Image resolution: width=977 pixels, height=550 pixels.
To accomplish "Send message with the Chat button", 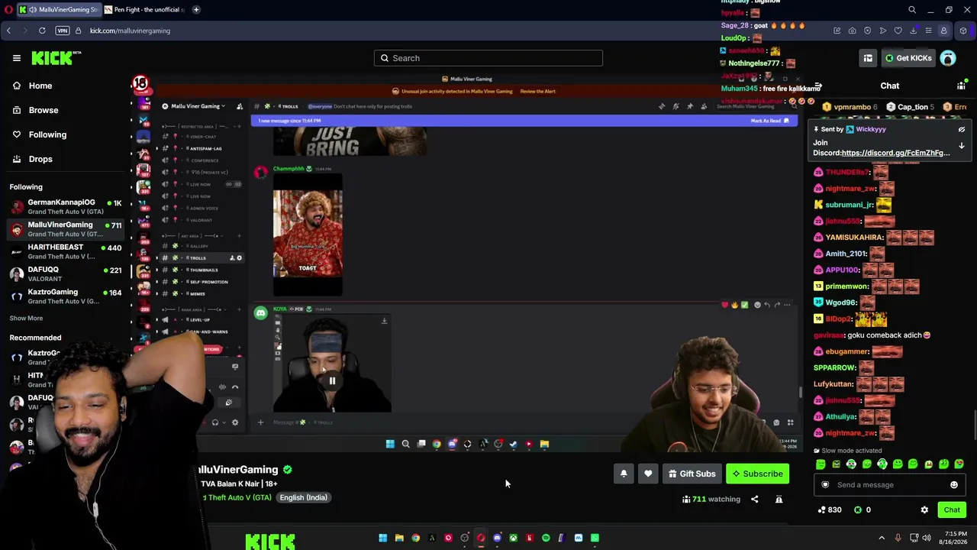I will [x=952, y=510].
